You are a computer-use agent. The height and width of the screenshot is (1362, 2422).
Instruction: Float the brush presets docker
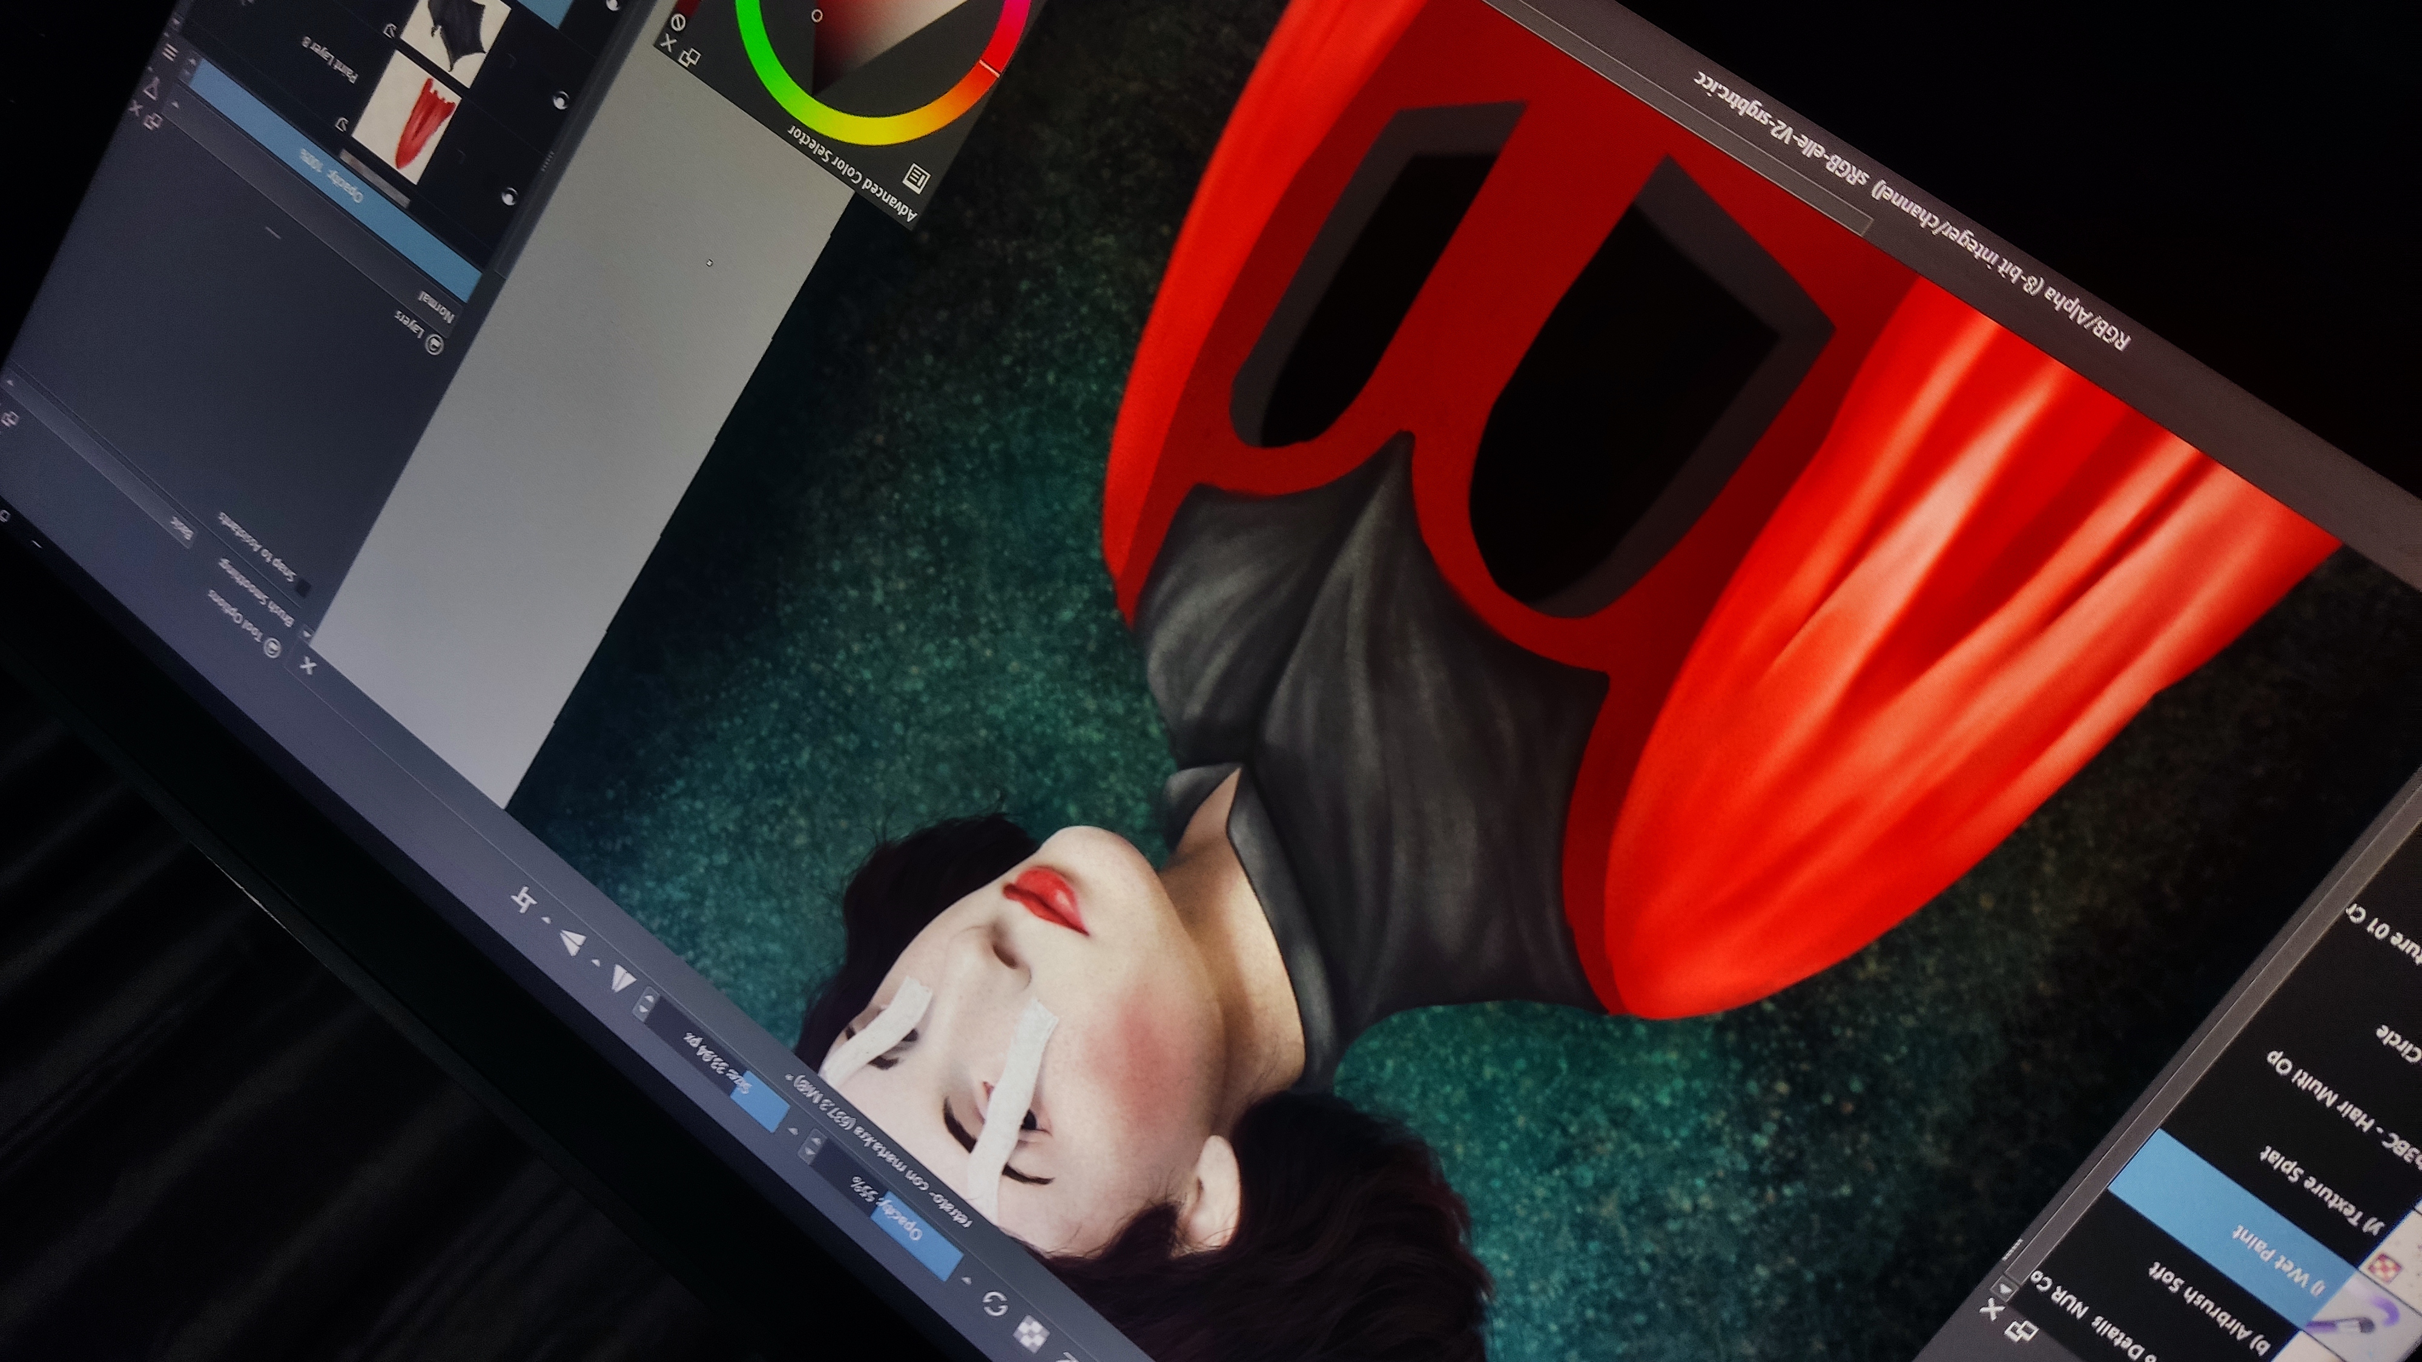(x=2021, y=1331)
